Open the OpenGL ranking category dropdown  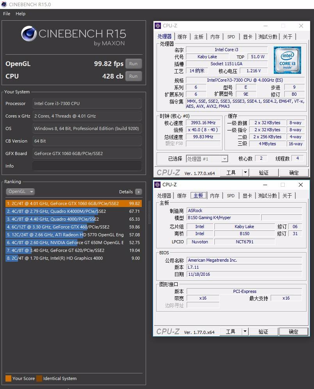20,191
